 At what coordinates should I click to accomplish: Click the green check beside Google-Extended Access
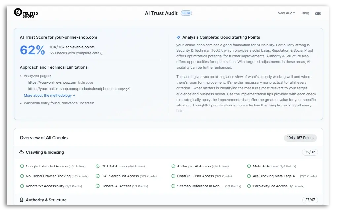tap(22, 166)
